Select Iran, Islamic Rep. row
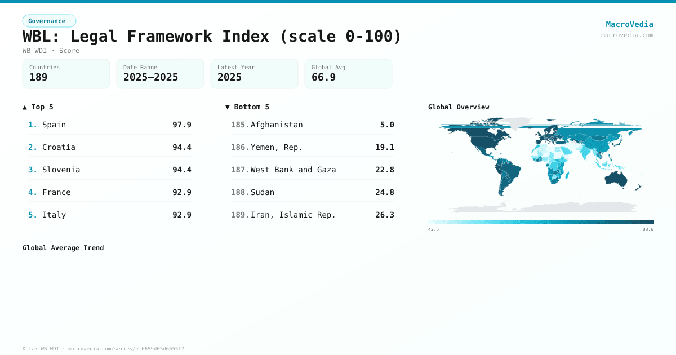This screenshot has width=676, height=355. (x=313, y=215)
